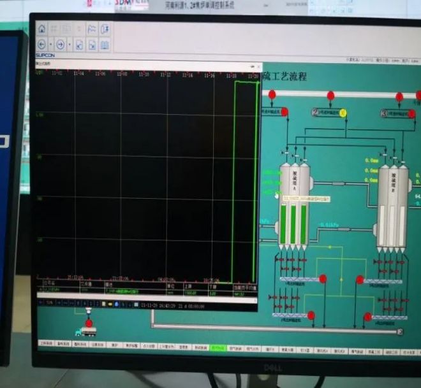Close the trend chart popup window
Viewport: 421px width, 388px height.
258,65
